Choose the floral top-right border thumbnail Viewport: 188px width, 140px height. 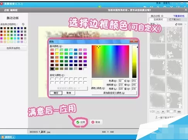[174, 35]
